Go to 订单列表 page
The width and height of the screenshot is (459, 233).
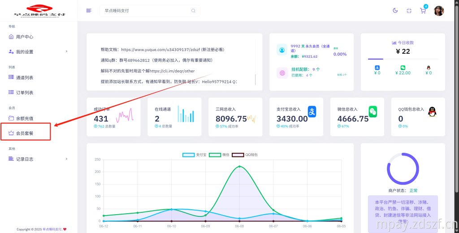coord(24,92)
